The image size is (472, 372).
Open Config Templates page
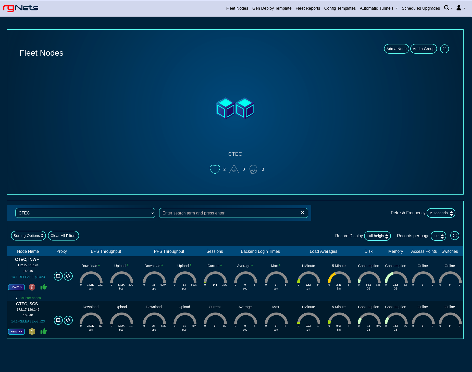(340, 8)
